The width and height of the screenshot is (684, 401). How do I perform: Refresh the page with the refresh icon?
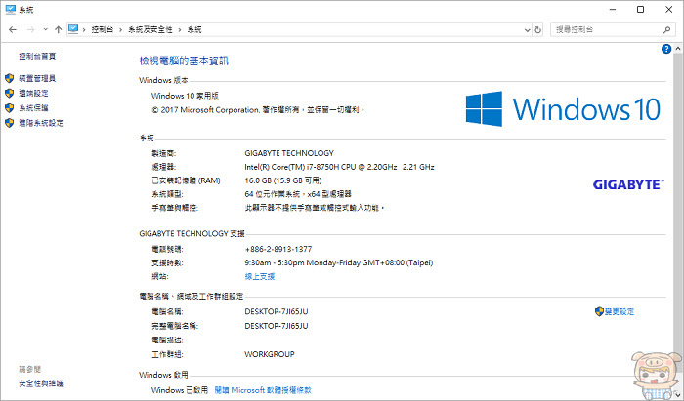pos(537,29)
